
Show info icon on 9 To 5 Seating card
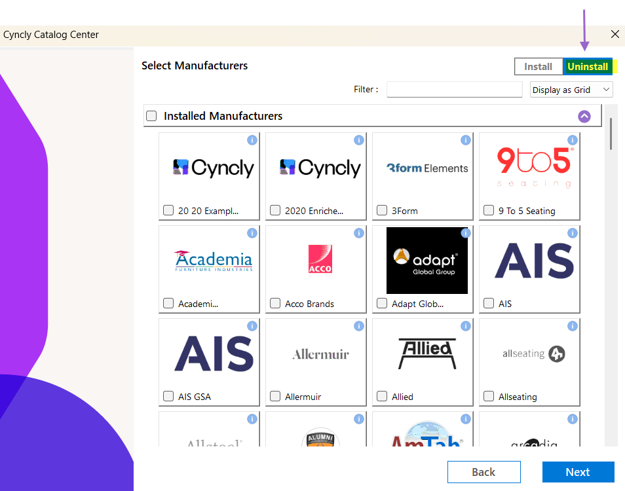tap(573, 140)
